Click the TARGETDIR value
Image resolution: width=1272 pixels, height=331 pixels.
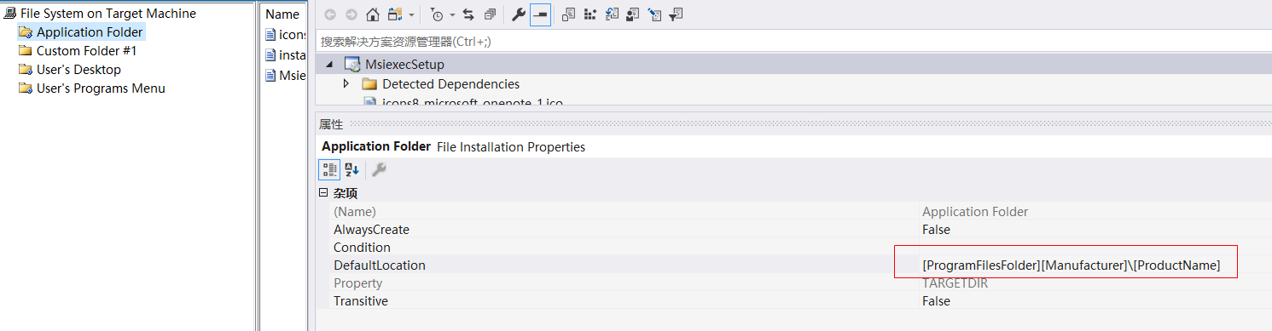click(955, 283)
